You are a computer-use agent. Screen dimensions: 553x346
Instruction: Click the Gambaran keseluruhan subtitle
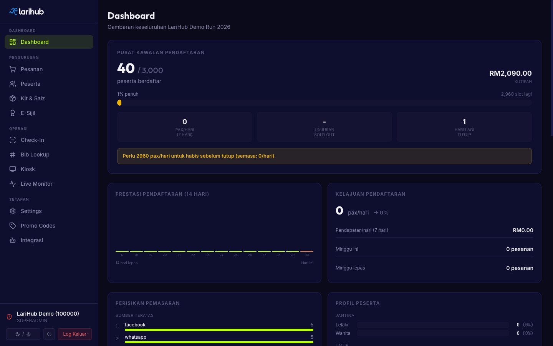click(169, 27)
